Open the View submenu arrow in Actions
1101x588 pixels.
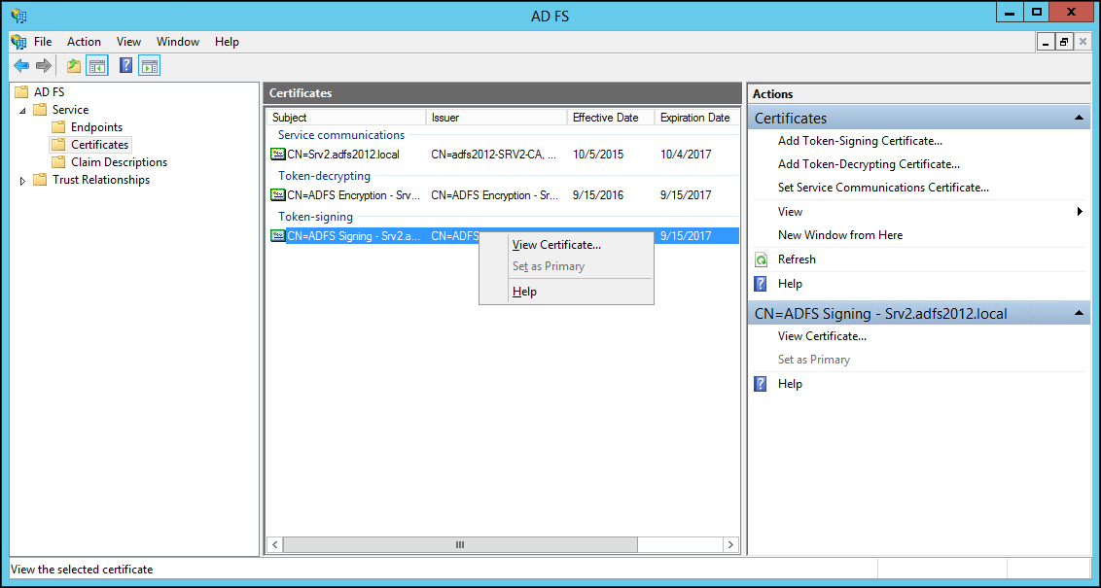pyautogui.click(x=1080, y=211)
